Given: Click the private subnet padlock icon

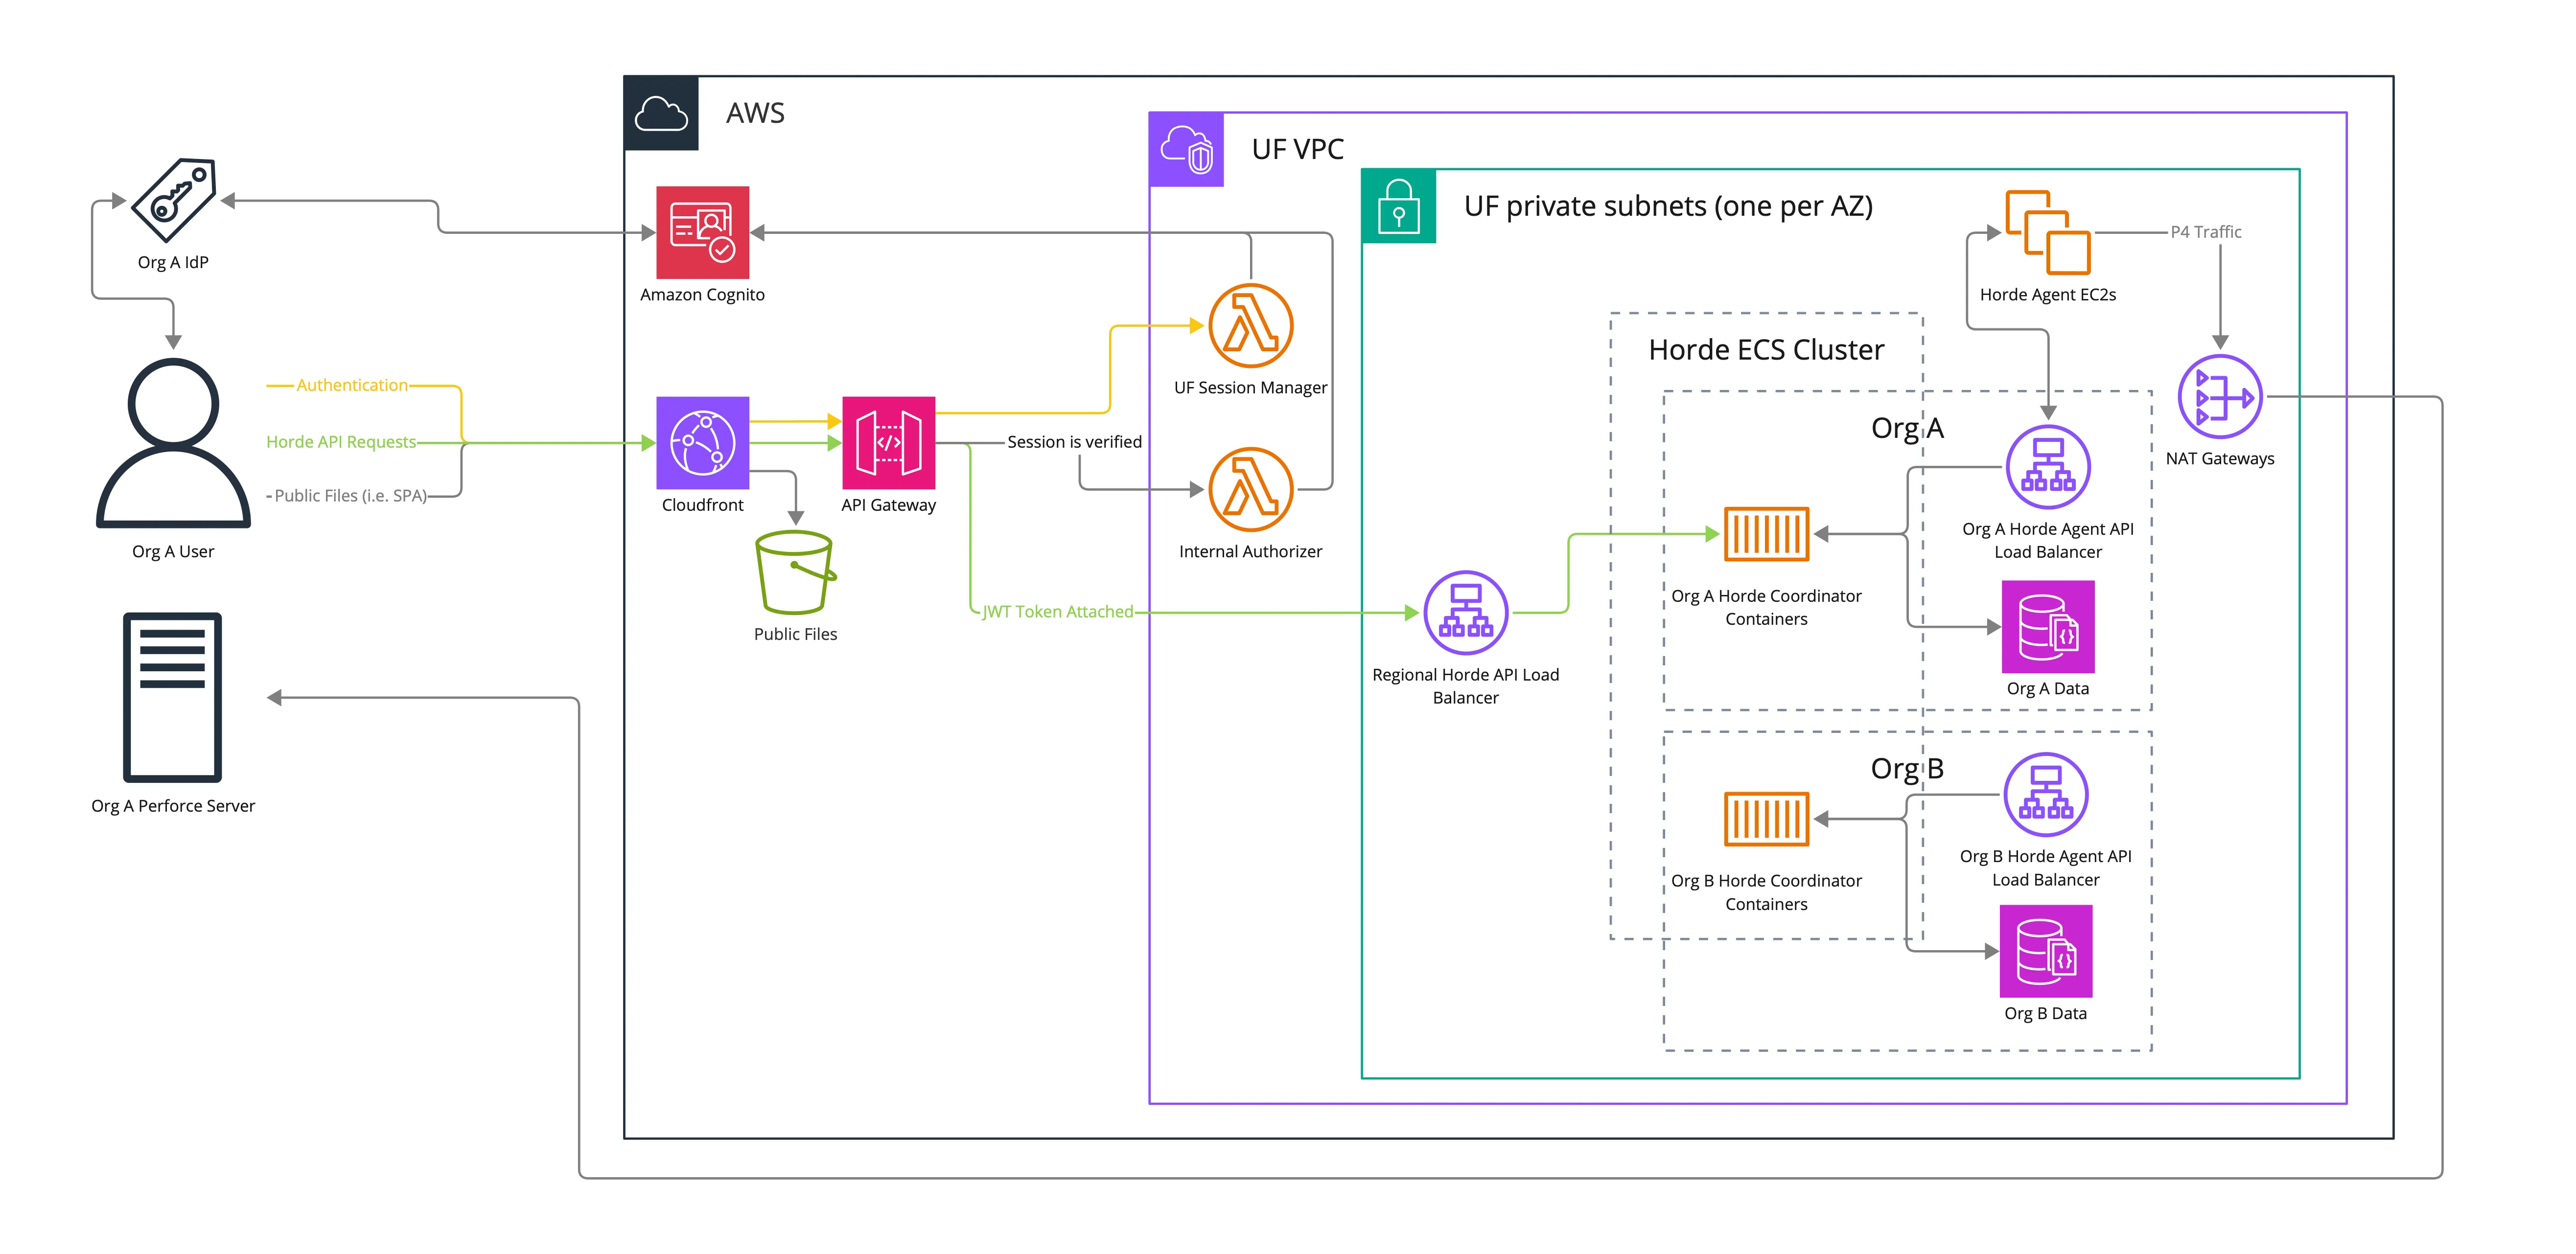Looking at the screenshot, I should coord(1399,206).
